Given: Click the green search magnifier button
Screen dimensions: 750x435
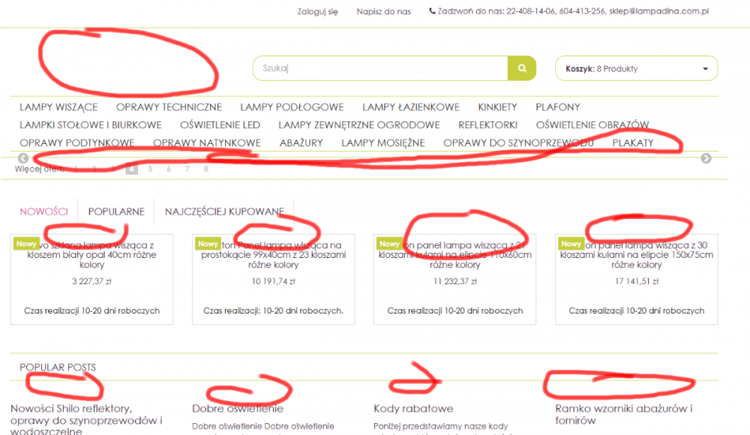Looking at the screenshot, I should coord(522,68).
